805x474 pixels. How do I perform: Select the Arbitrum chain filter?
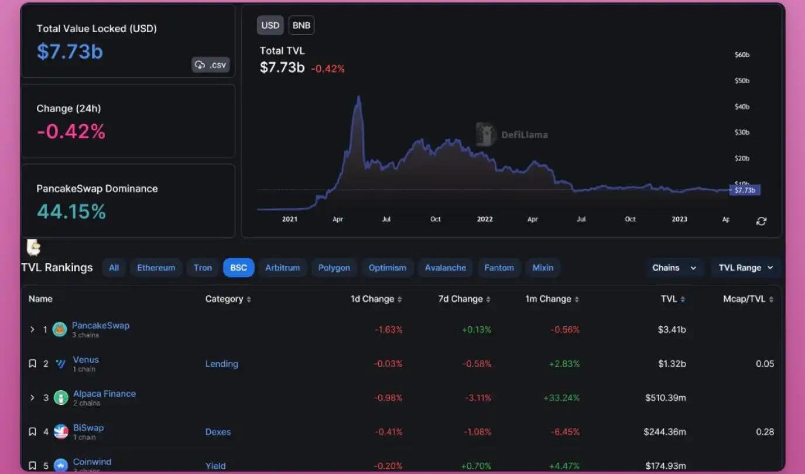(282, 268)
